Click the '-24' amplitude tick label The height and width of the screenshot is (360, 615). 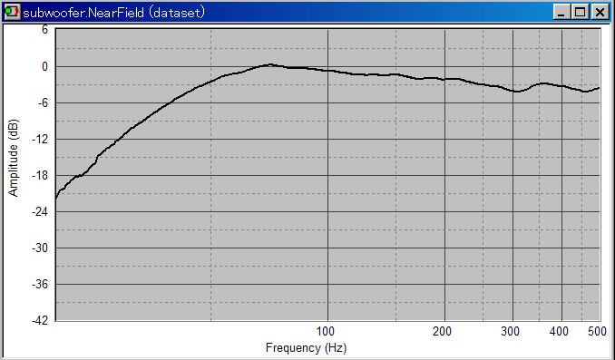pyautogui.click(x=40, y=212)
